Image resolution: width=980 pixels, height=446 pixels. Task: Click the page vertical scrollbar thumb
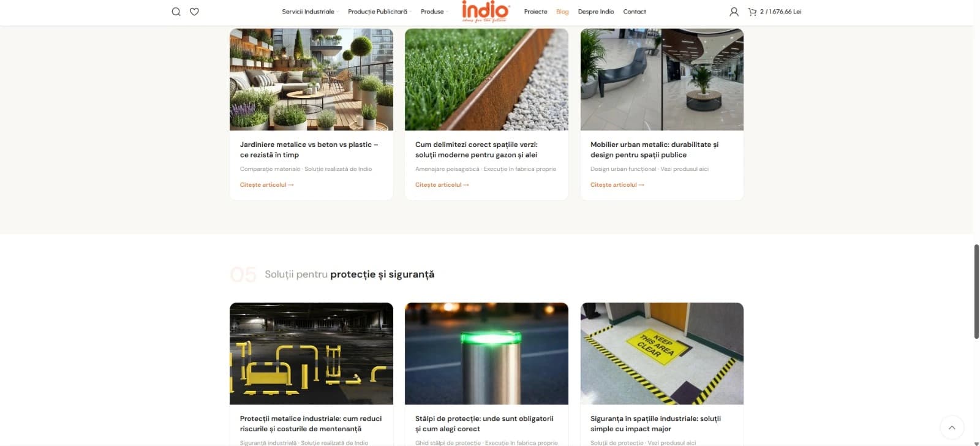coord(976,291)
